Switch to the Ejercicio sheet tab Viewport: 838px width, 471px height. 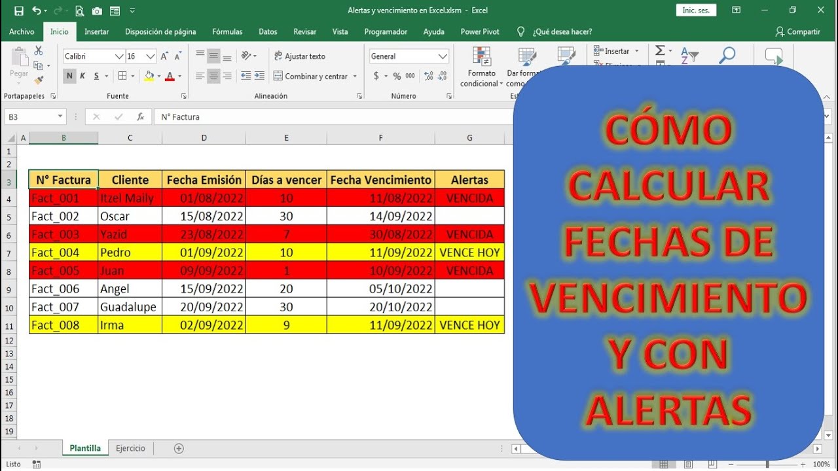(130, 448)
